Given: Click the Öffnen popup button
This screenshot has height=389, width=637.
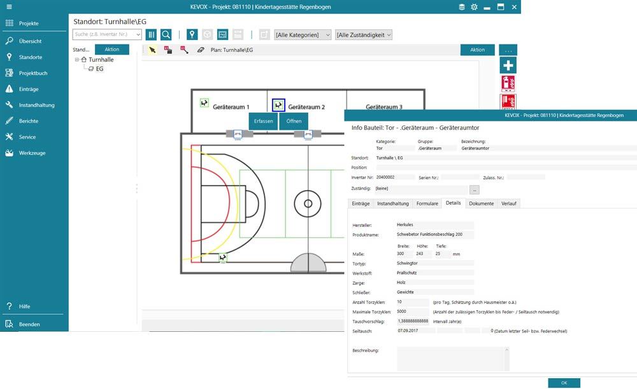Looking at the screenshot, I should 294,121.
